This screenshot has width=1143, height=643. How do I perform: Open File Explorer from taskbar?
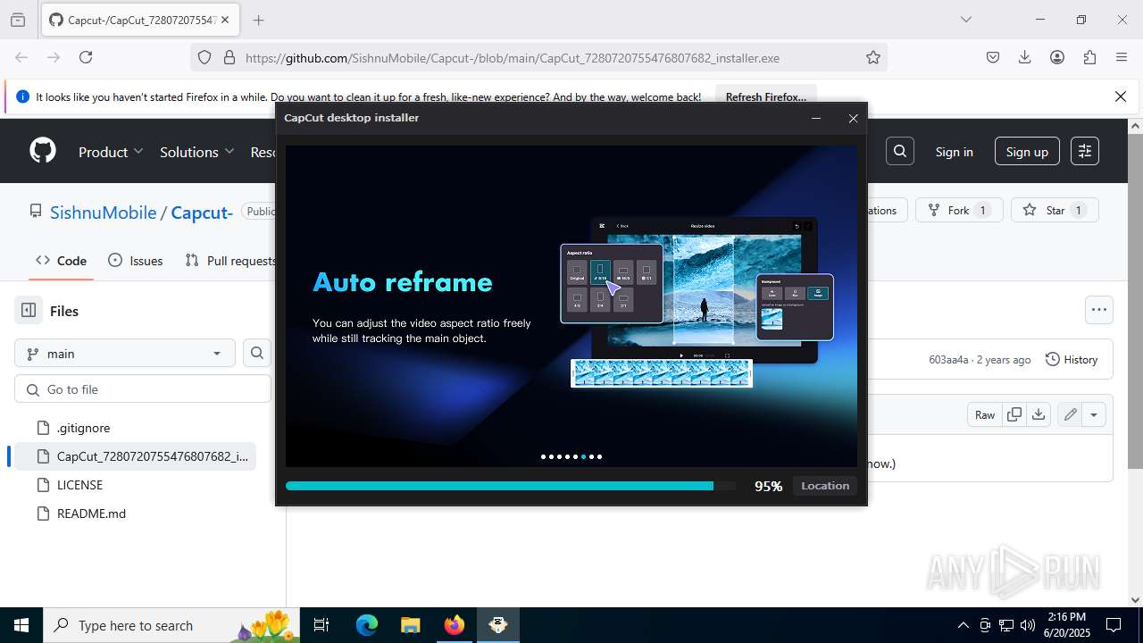point(410,625)
